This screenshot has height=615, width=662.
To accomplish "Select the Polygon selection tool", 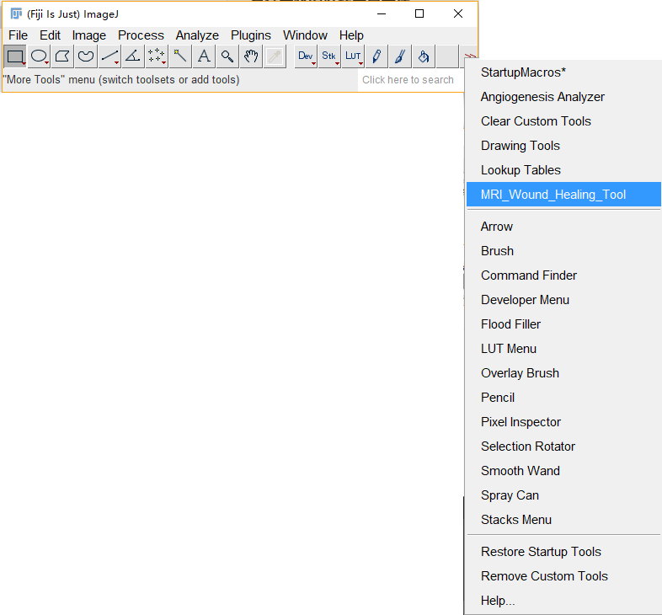I will pos(62,56).
